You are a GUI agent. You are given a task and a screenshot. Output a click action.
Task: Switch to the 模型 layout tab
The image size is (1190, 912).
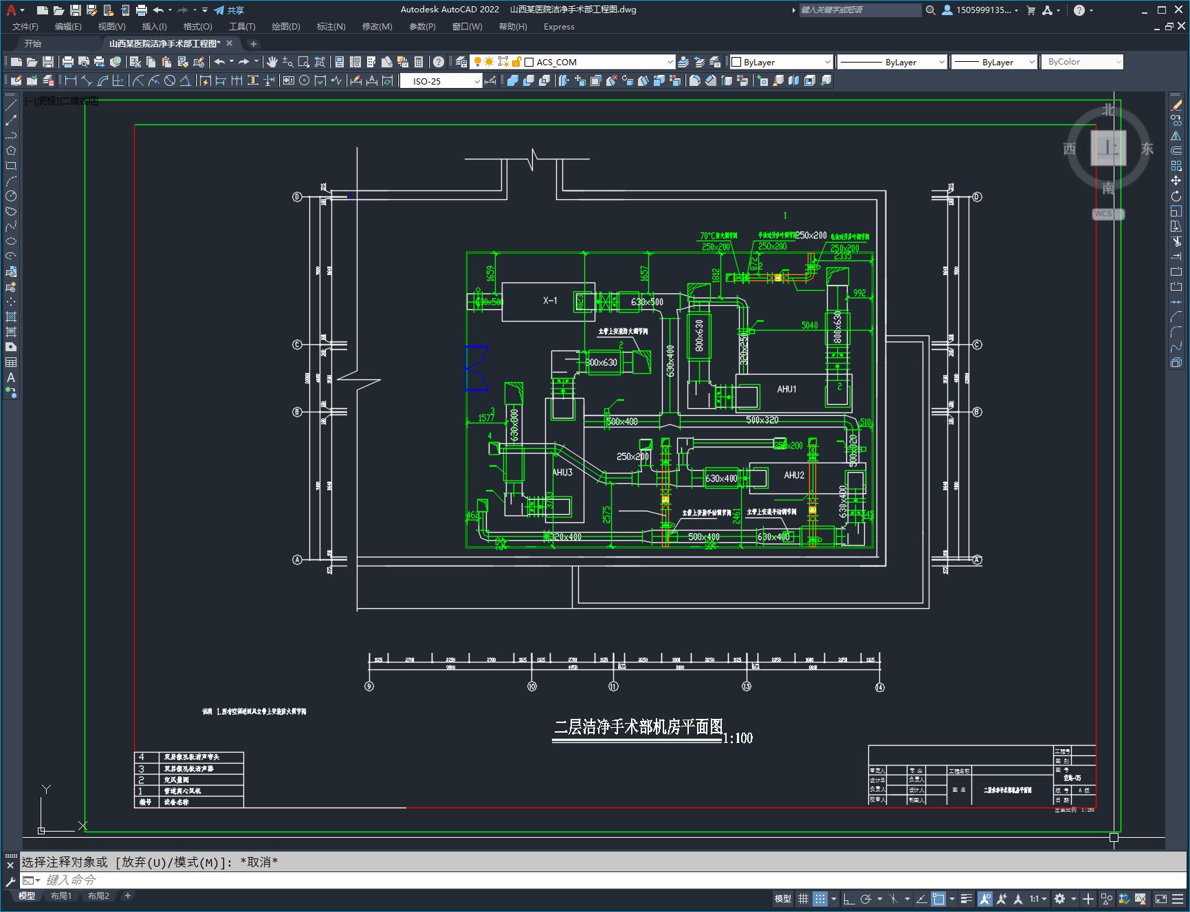click(x=27, y=896)
